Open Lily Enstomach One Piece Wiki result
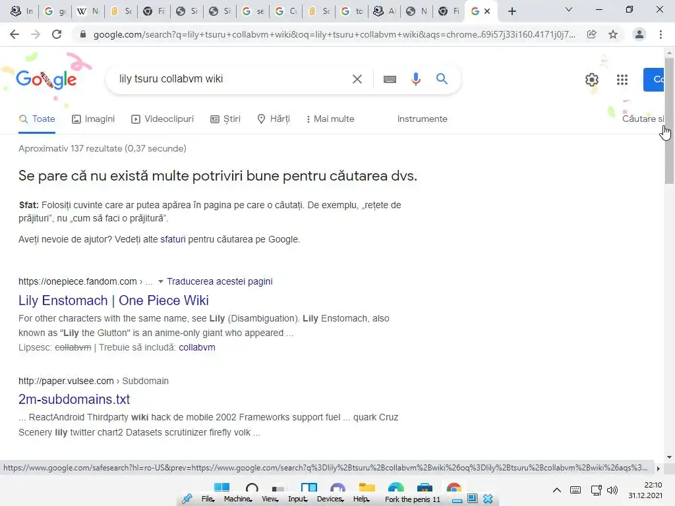Screen dimensions: 675x506 click(x=113, y=300)
